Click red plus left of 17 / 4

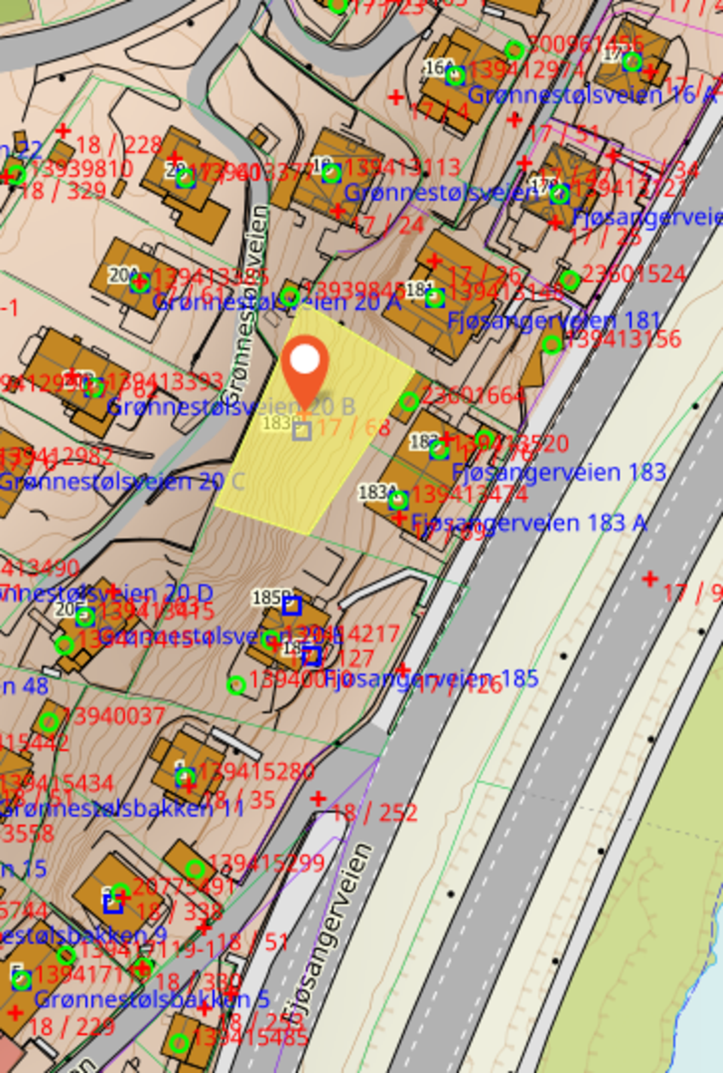click(396, 97)
